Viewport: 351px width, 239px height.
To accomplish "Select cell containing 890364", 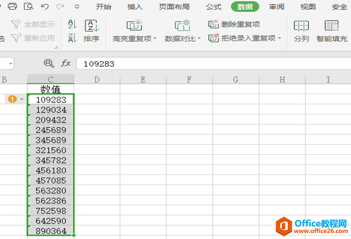I will [x=51, y=231].
